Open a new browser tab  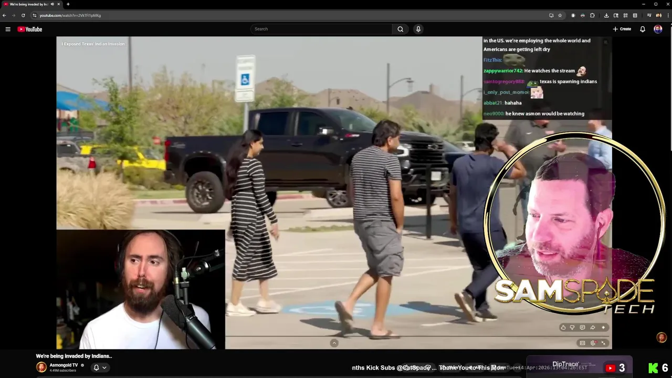click(68, 4)
